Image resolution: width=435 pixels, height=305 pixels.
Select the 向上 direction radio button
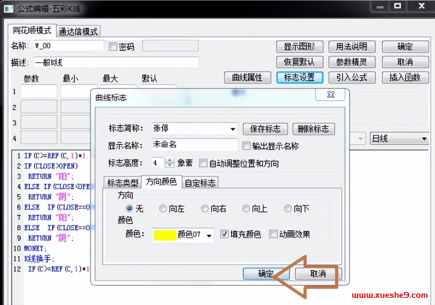pos(246,209)
